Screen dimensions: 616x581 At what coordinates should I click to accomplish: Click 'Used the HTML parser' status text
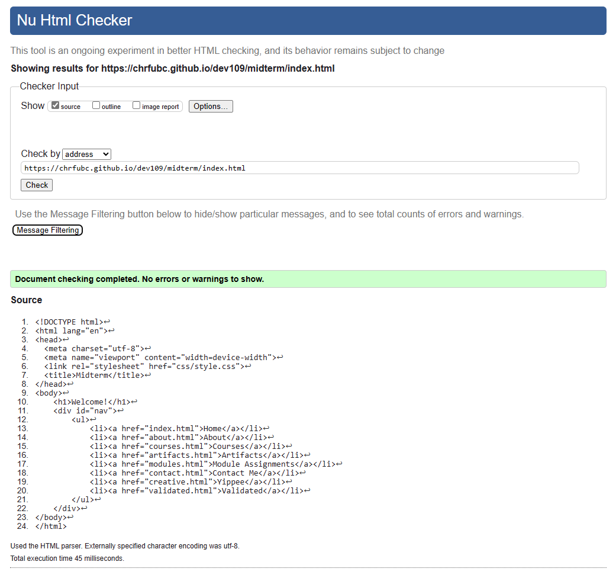click(125, 546)
